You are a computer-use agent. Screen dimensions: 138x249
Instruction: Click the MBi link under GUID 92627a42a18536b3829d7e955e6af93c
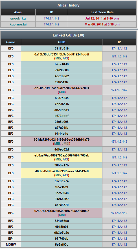click(62, 215)
